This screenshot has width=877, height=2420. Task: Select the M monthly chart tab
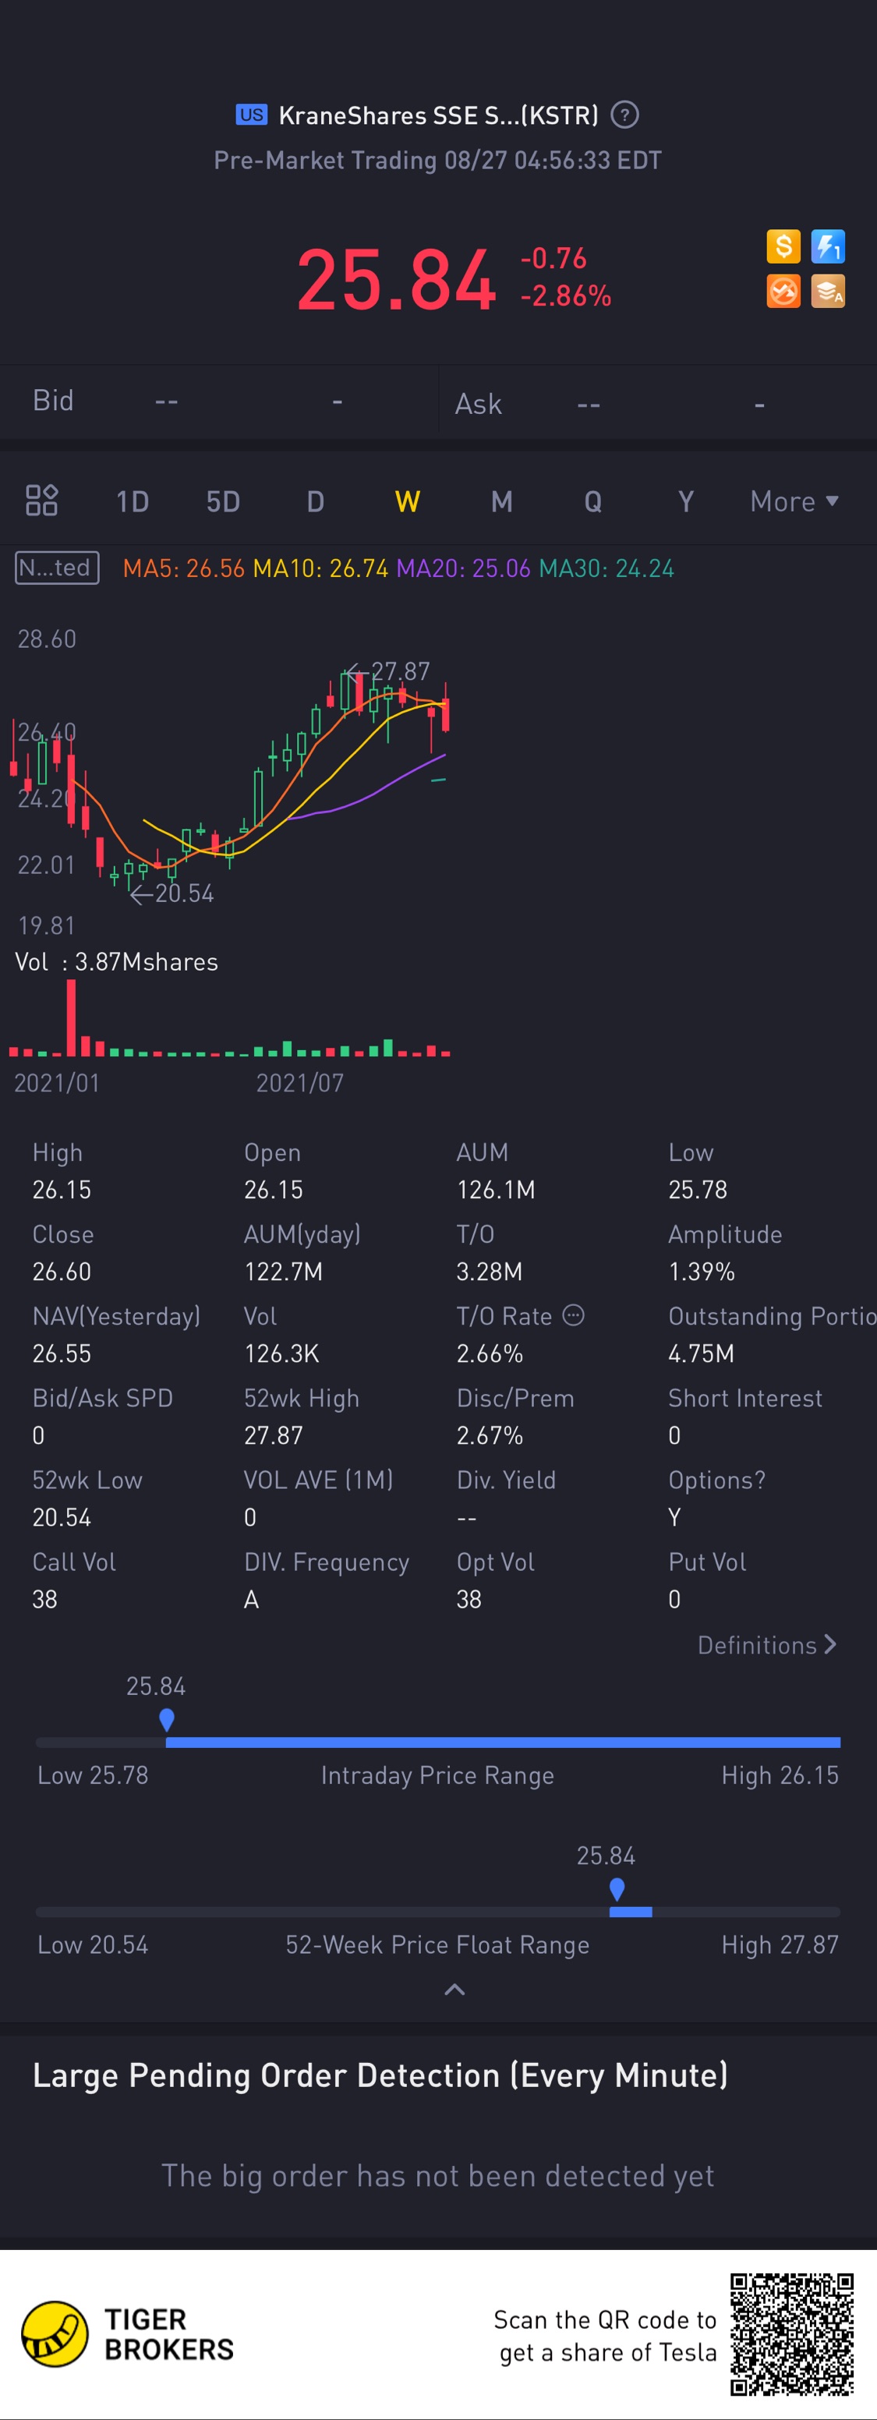[501, 501]
